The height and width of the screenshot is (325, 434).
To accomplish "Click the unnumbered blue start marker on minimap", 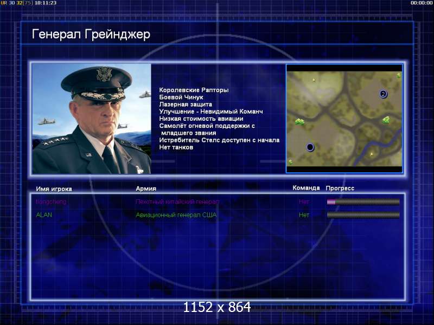I will coord(310,147).
